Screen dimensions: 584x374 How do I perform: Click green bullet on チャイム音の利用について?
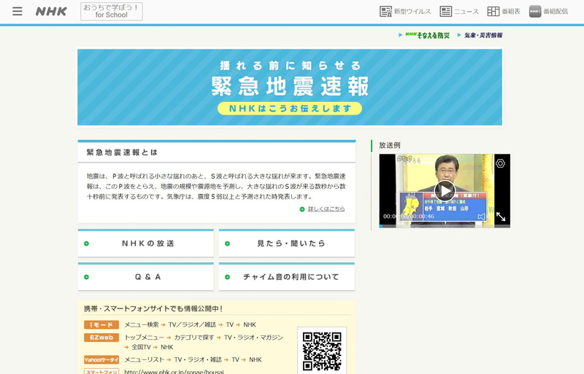click(x=227, y=277)
